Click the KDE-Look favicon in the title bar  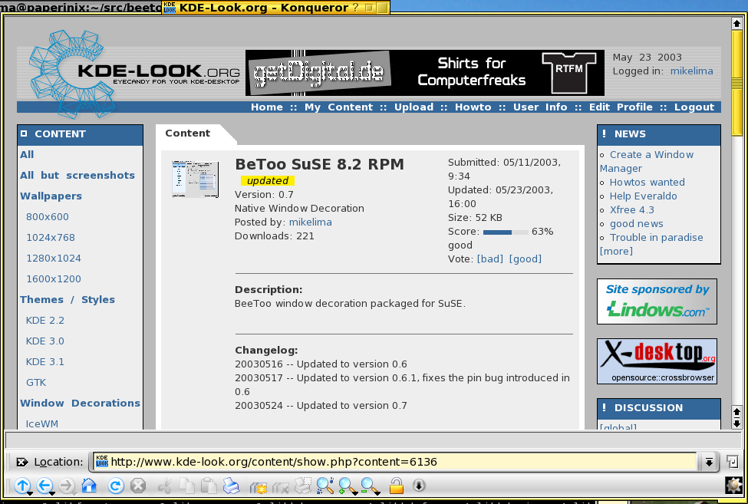point(170,7)
